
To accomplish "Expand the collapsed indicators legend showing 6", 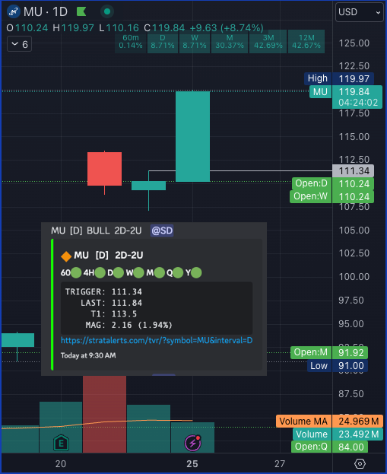I will 19,44.
